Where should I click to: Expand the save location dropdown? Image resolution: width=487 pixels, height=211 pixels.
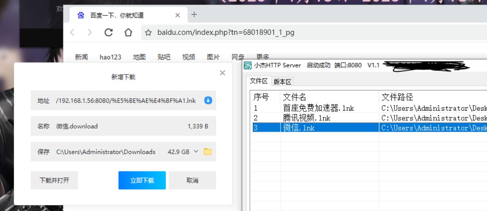point(195,152)
